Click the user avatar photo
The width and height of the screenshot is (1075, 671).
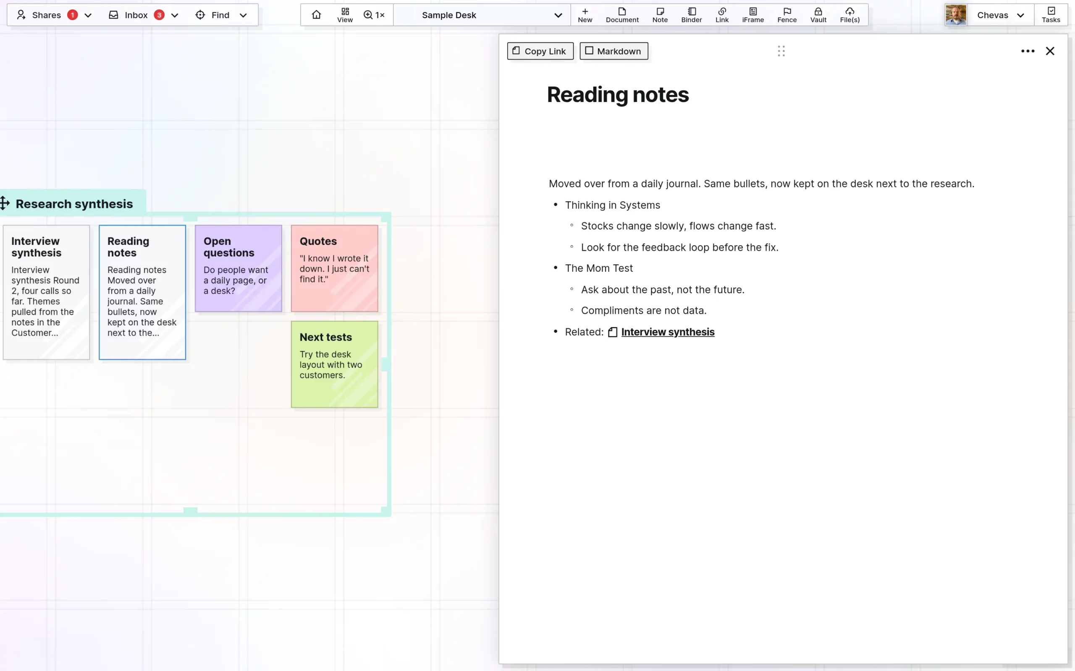(955, 15)
